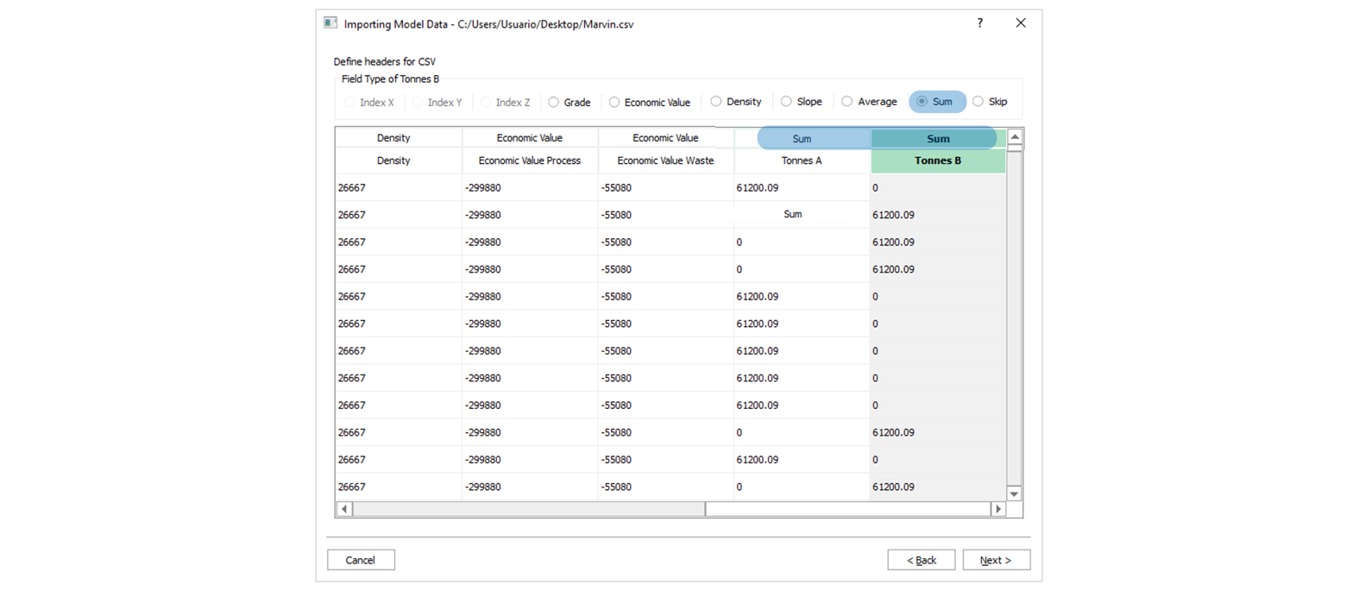
Task: Click the help question mark button
Action: [979, 23]
